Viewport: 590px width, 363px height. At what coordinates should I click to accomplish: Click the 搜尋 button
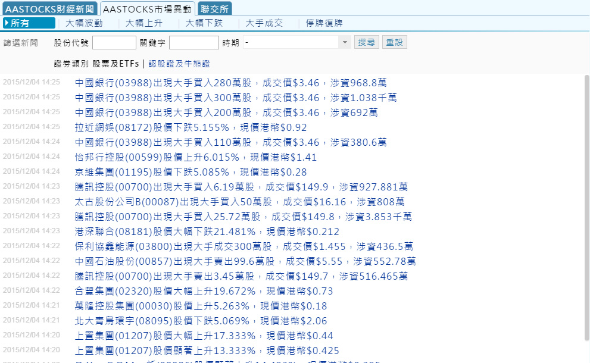(367, 42)
